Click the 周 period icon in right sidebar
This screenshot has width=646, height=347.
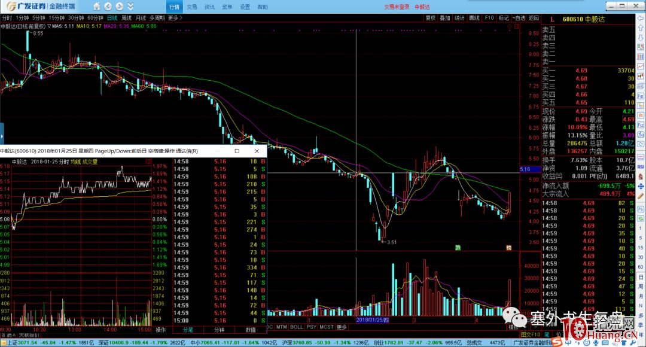coord(641,287)
